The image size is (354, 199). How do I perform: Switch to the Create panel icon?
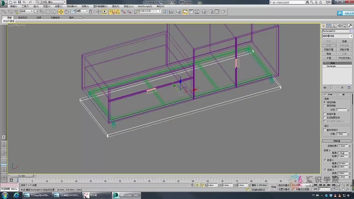[x=323, y=26]
